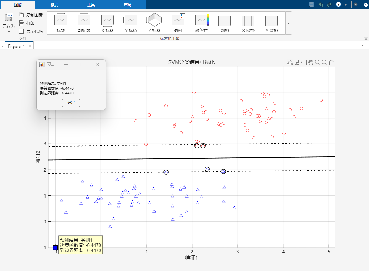Click the 打印 printer icon

pyautogui.click(x=21, y=23)
